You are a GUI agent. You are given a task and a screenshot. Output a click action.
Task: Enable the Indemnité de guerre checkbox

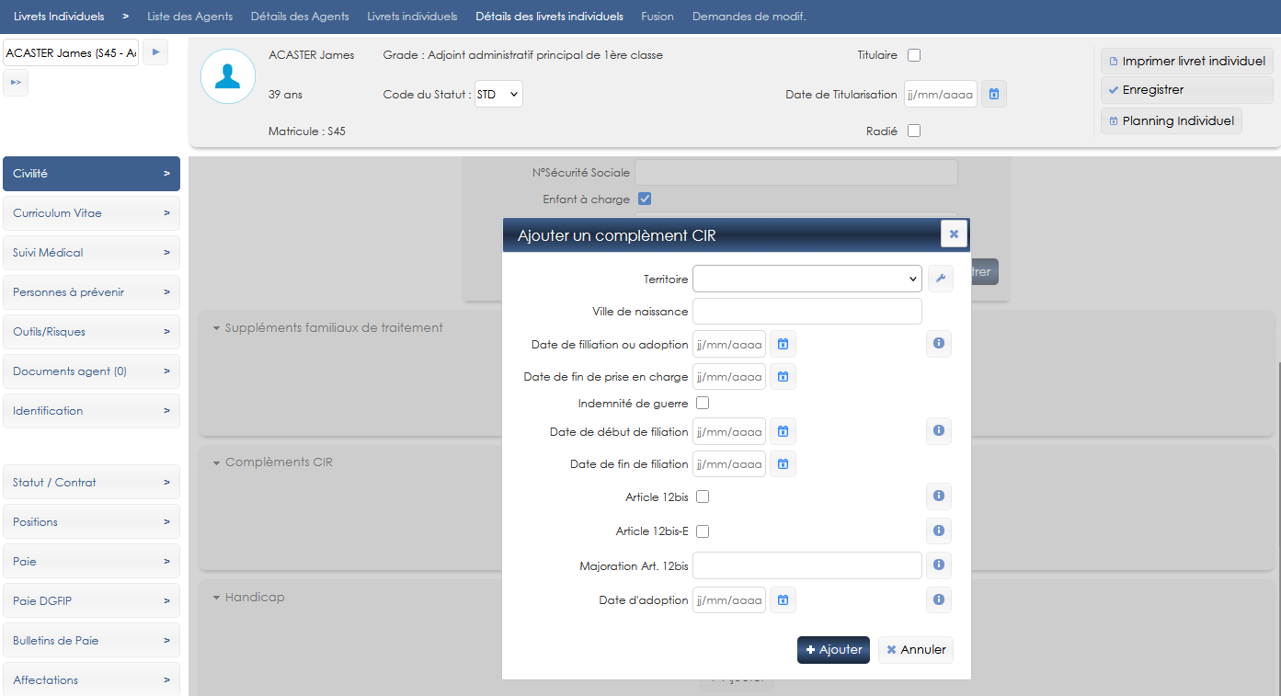pos(703,403)
